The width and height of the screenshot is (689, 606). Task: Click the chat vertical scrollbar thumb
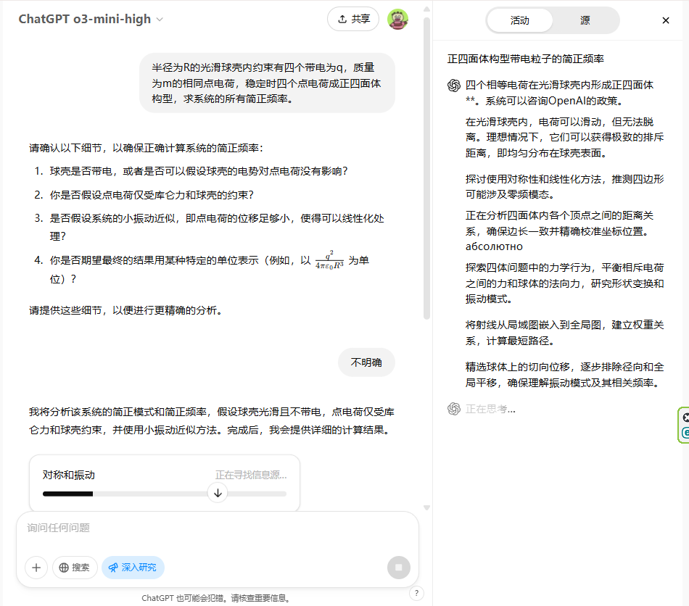[426, 168]
